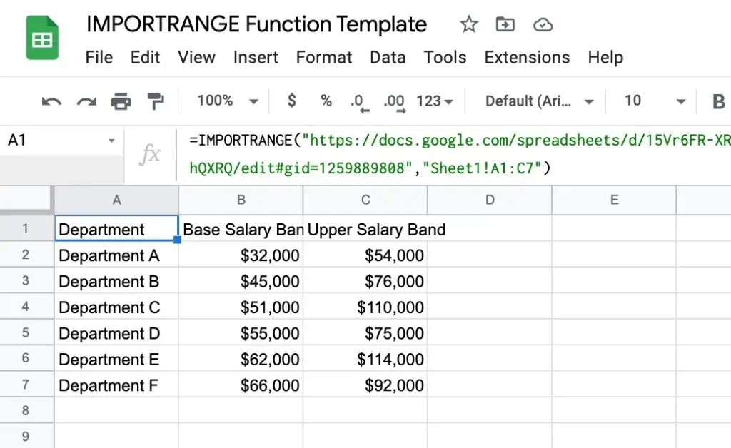The height and width of the screenshot is (448, 731).
Task: Select the Paint format tool
Action: point(156,101)
